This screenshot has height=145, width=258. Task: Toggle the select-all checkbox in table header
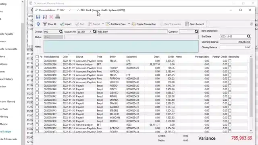[37, 57]
